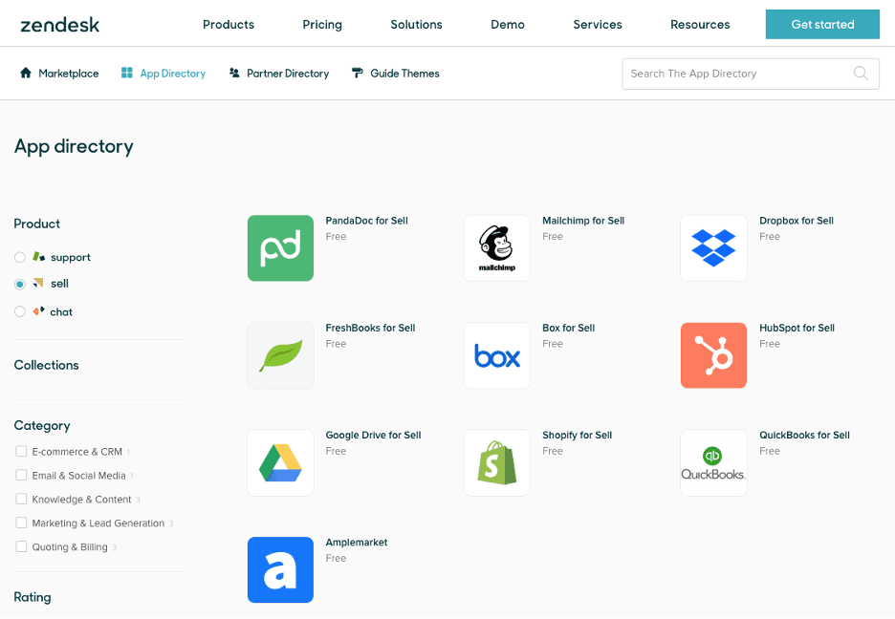Go to the Marketplace tab
895x619 pixels.
59,73
